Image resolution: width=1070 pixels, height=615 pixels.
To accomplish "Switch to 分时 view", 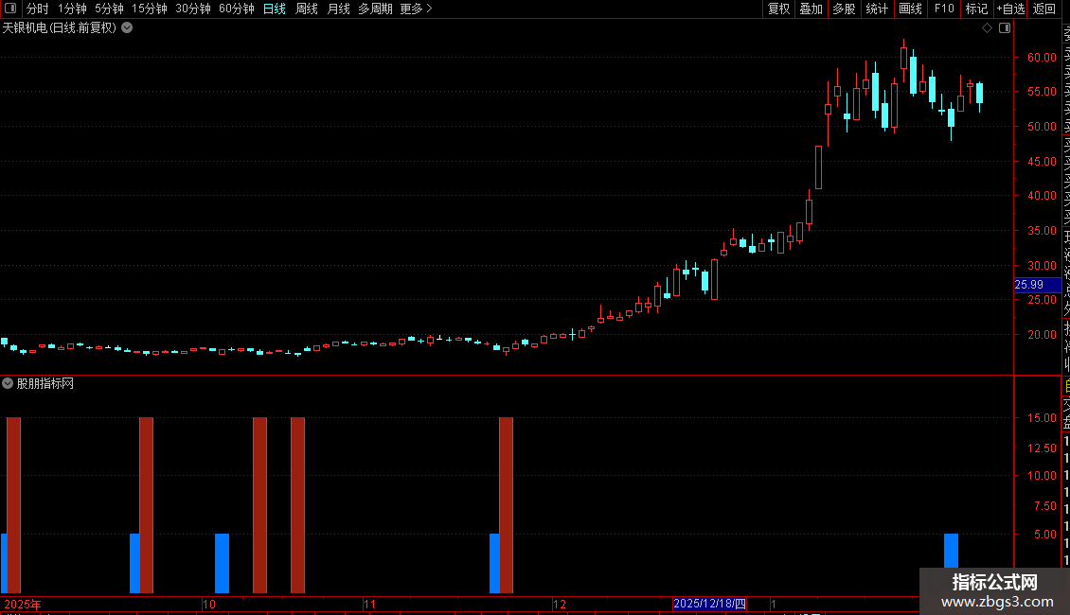I will 38,9.
